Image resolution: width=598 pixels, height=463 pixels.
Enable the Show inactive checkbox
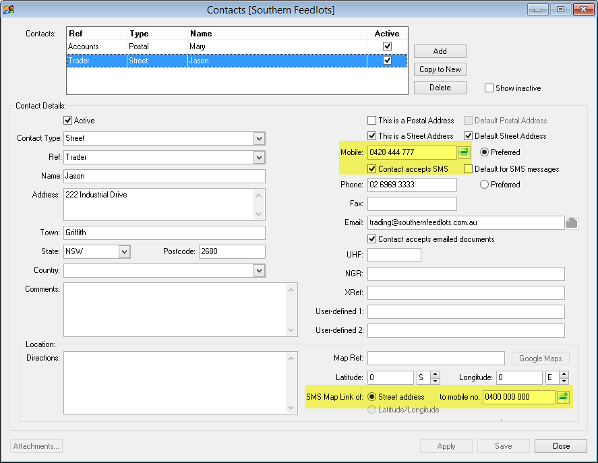(489, 88)
